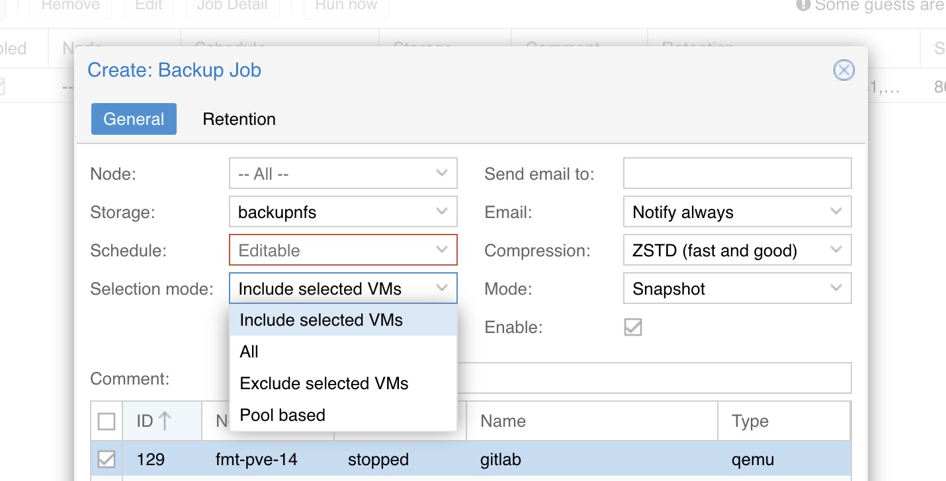Expand the Compression dropdown

click(x=836, y=250)
